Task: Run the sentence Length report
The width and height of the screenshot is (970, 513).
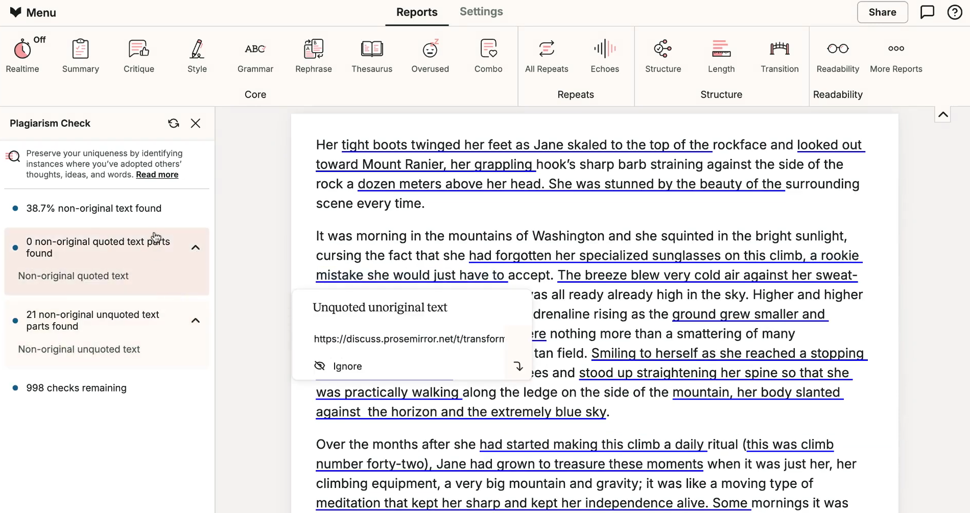Action: [721, 56]
